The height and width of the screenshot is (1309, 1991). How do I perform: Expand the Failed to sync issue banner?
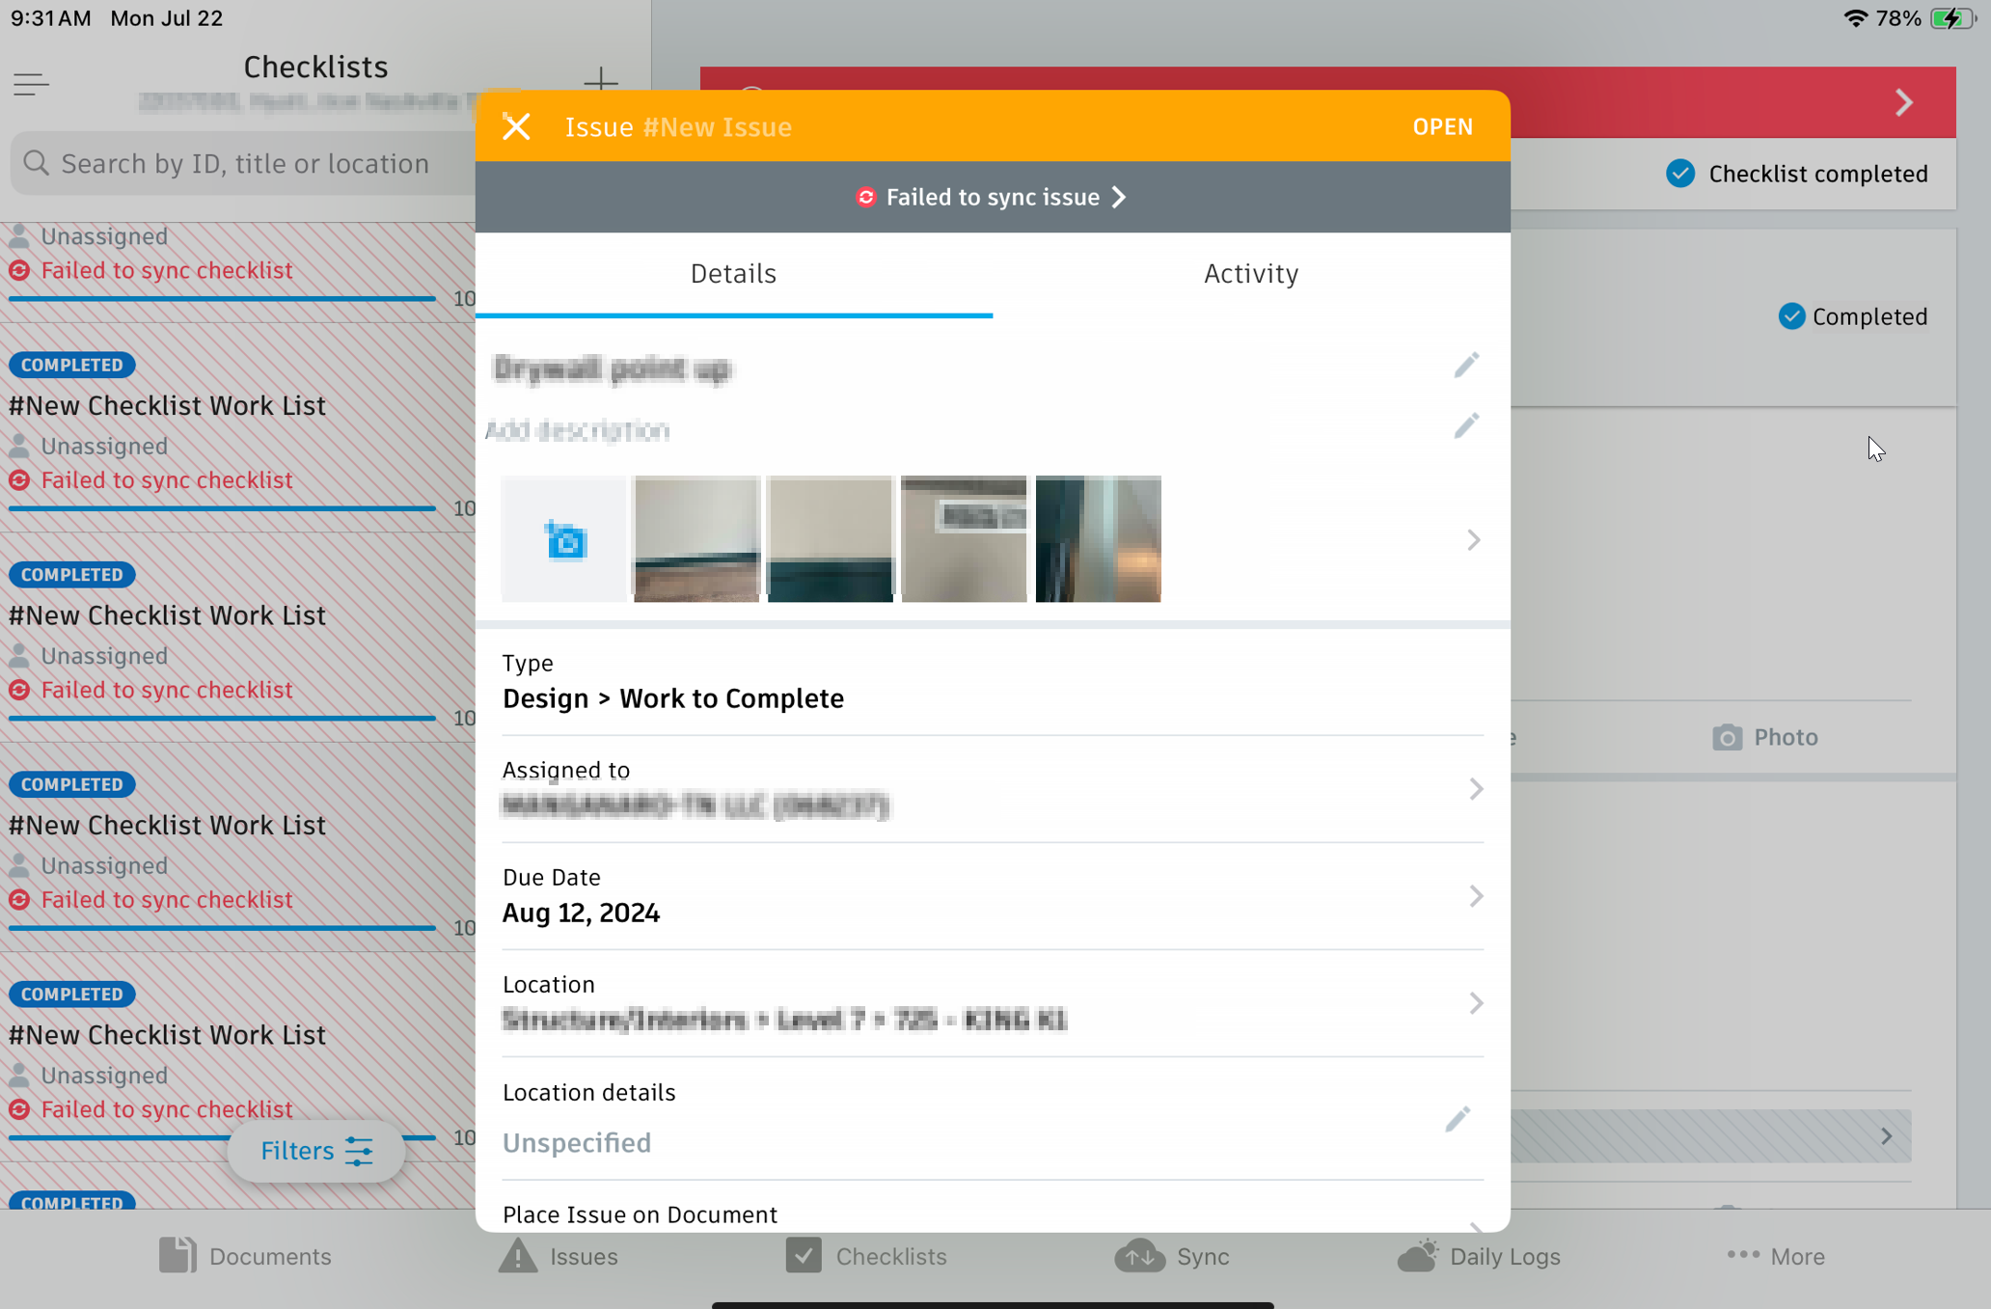coord(991,197)
